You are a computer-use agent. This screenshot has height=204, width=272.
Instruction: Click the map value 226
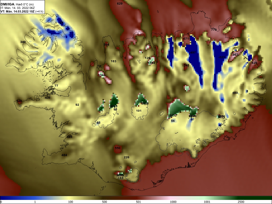[126, 157]
